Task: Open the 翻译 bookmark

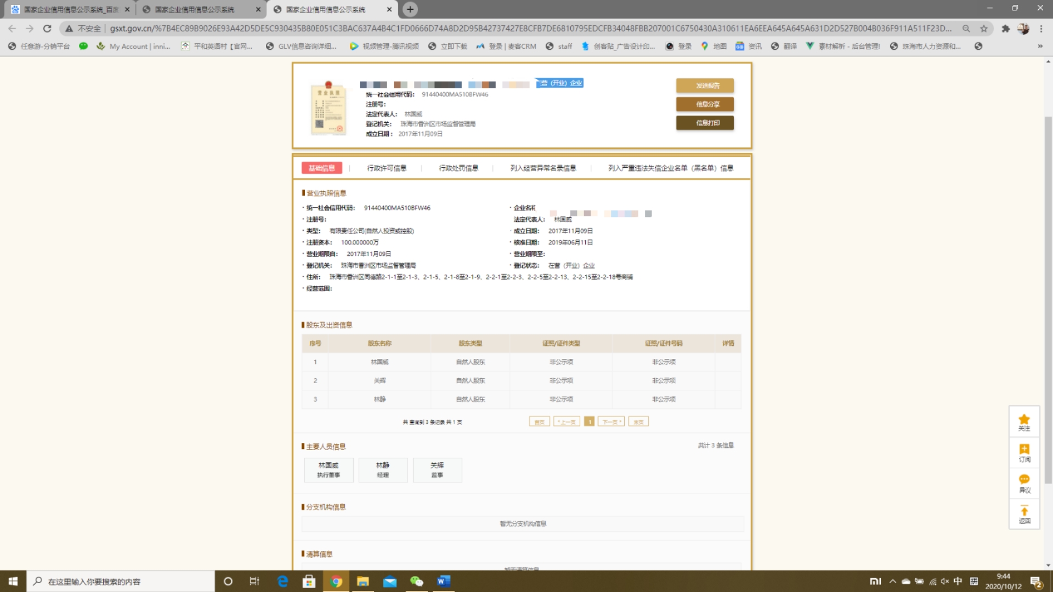Action: pos(784,47)
